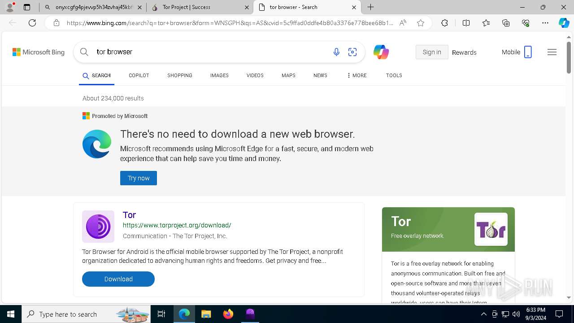Open the Favorites list
The width and height of the screenshot is (574, 323).
(x=486, y=23)
